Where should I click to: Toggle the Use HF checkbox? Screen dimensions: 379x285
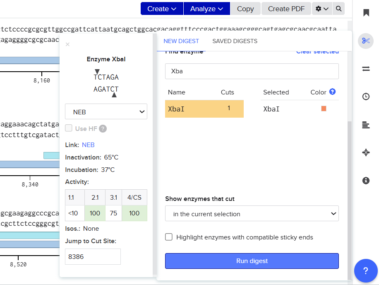click(69, 128)
